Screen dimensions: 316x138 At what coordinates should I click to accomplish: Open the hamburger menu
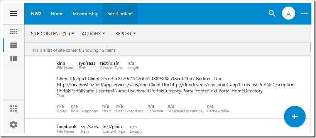tap(14, 14)
